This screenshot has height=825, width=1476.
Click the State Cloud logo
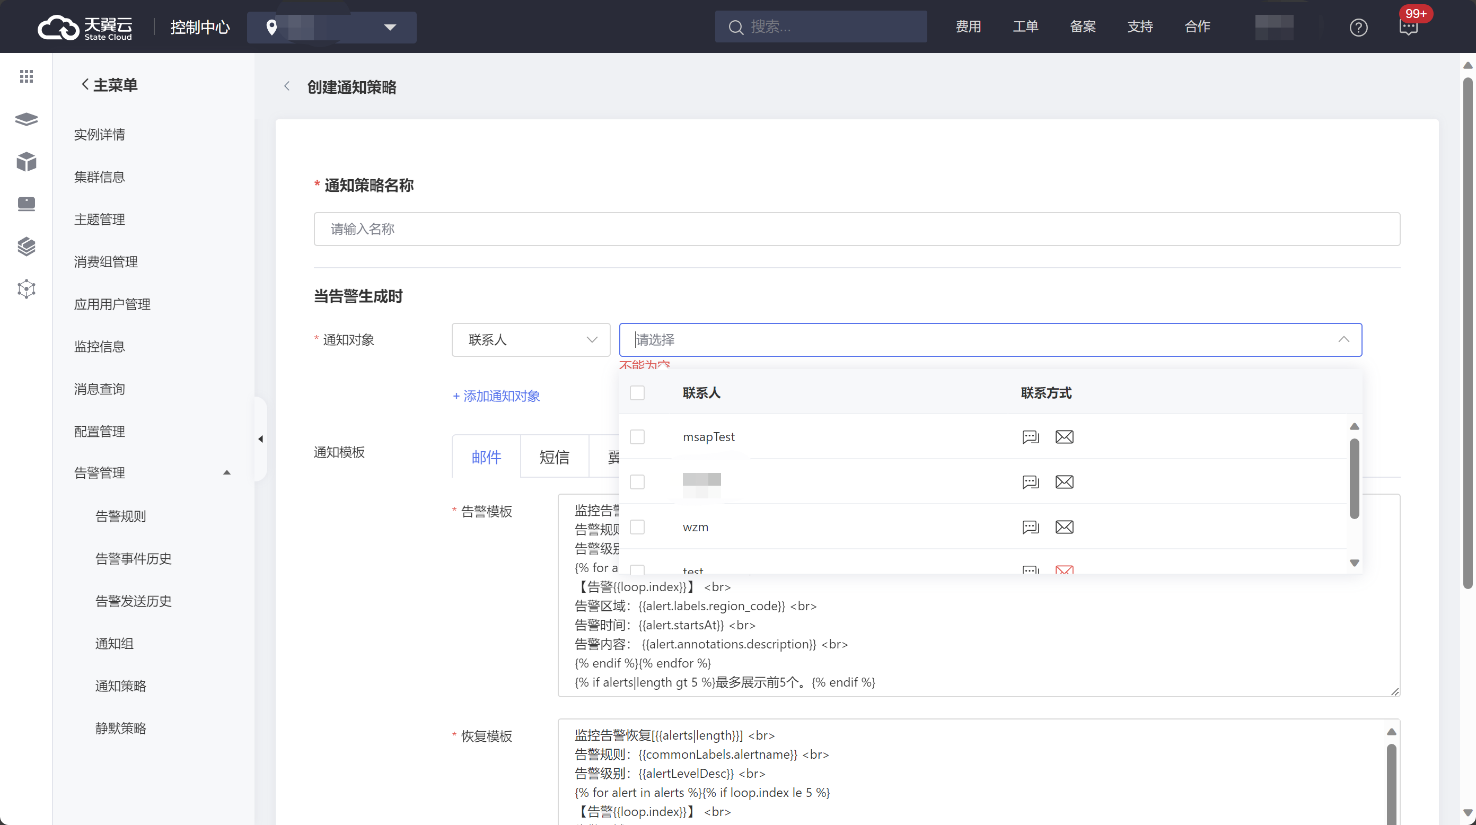coord(85,27)
